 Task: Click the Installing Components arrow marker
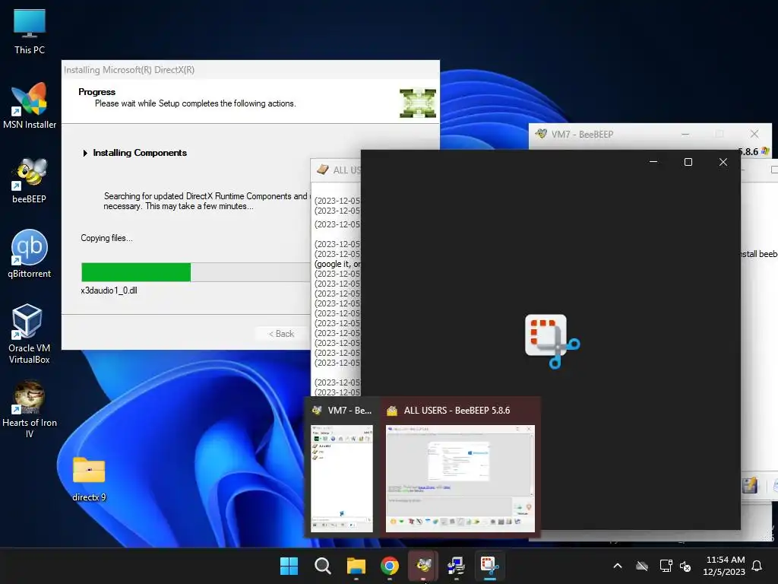[x=85, y=153]
